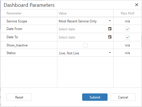Click the Value column header
This screenshot has height=107, width=142.
tap(63, 13)
